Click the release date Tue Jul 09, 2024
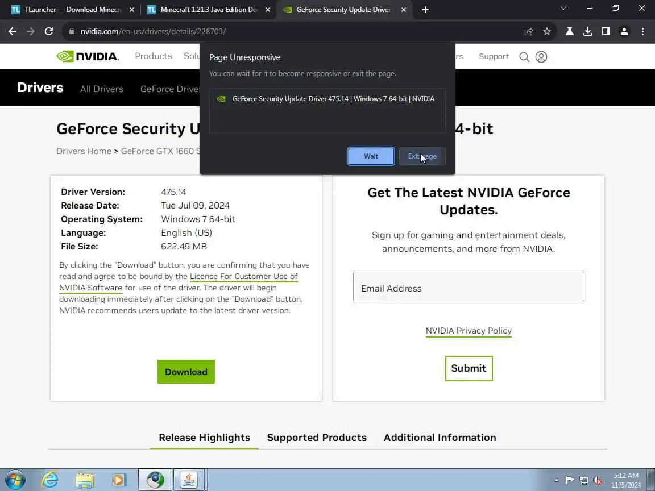Viewport: 655px width, 491px height. [x=195, y=205]
